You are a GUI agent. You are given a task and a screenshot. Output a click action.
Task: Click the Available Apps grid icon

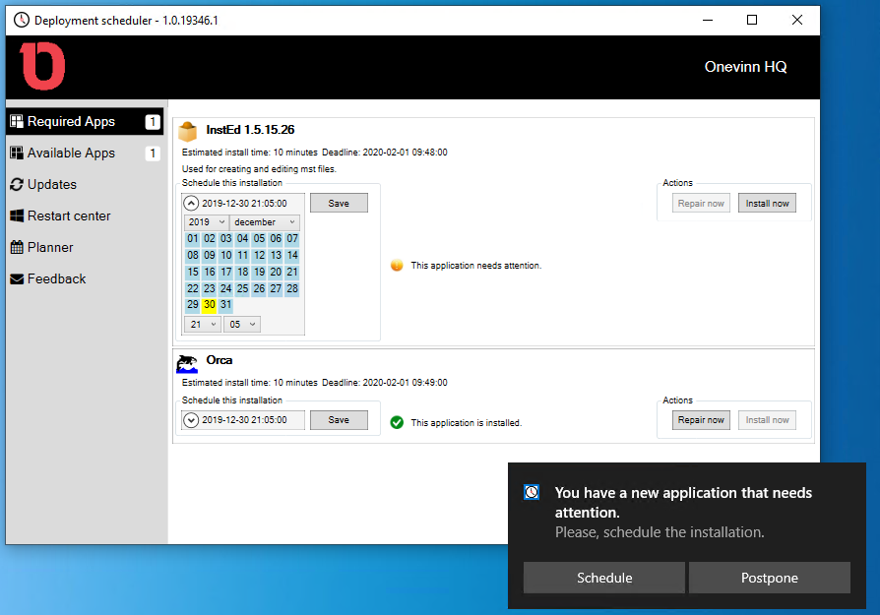[17, 153]
